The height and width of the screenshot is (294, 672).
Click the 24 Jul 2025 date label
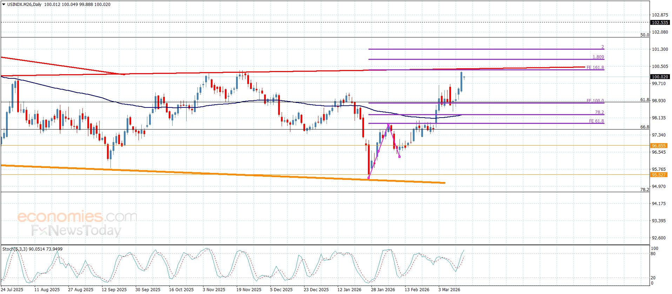pyautogui.click(x=12, y=289)
